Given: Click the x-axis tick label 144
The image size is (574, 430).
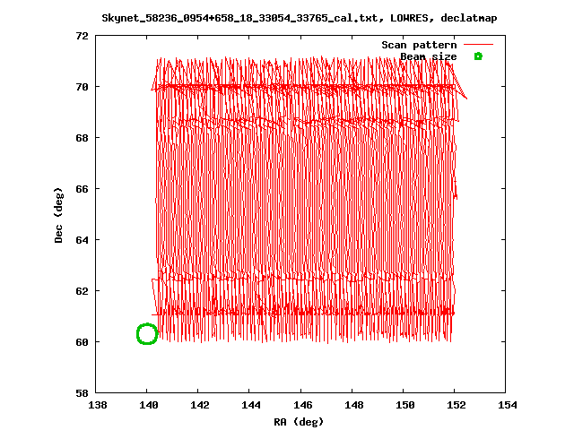Looking at the screenshot, I should (251, 405).
